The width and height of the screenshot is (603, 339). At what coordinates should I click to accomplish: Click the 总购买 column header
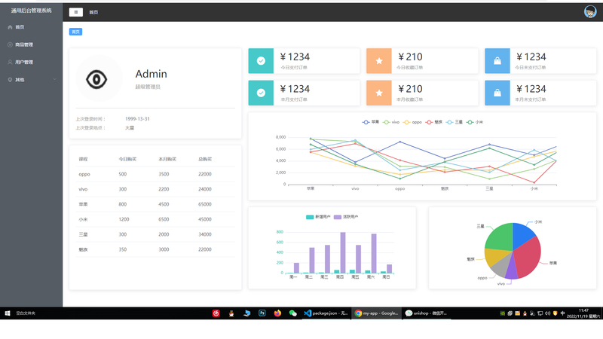click(205, 159)
